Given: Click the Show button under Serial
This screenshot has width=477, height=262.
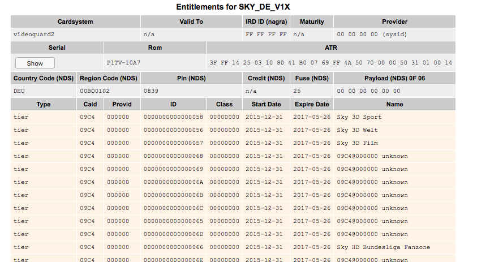Looking at the screenshot, I should pos(35,63).
